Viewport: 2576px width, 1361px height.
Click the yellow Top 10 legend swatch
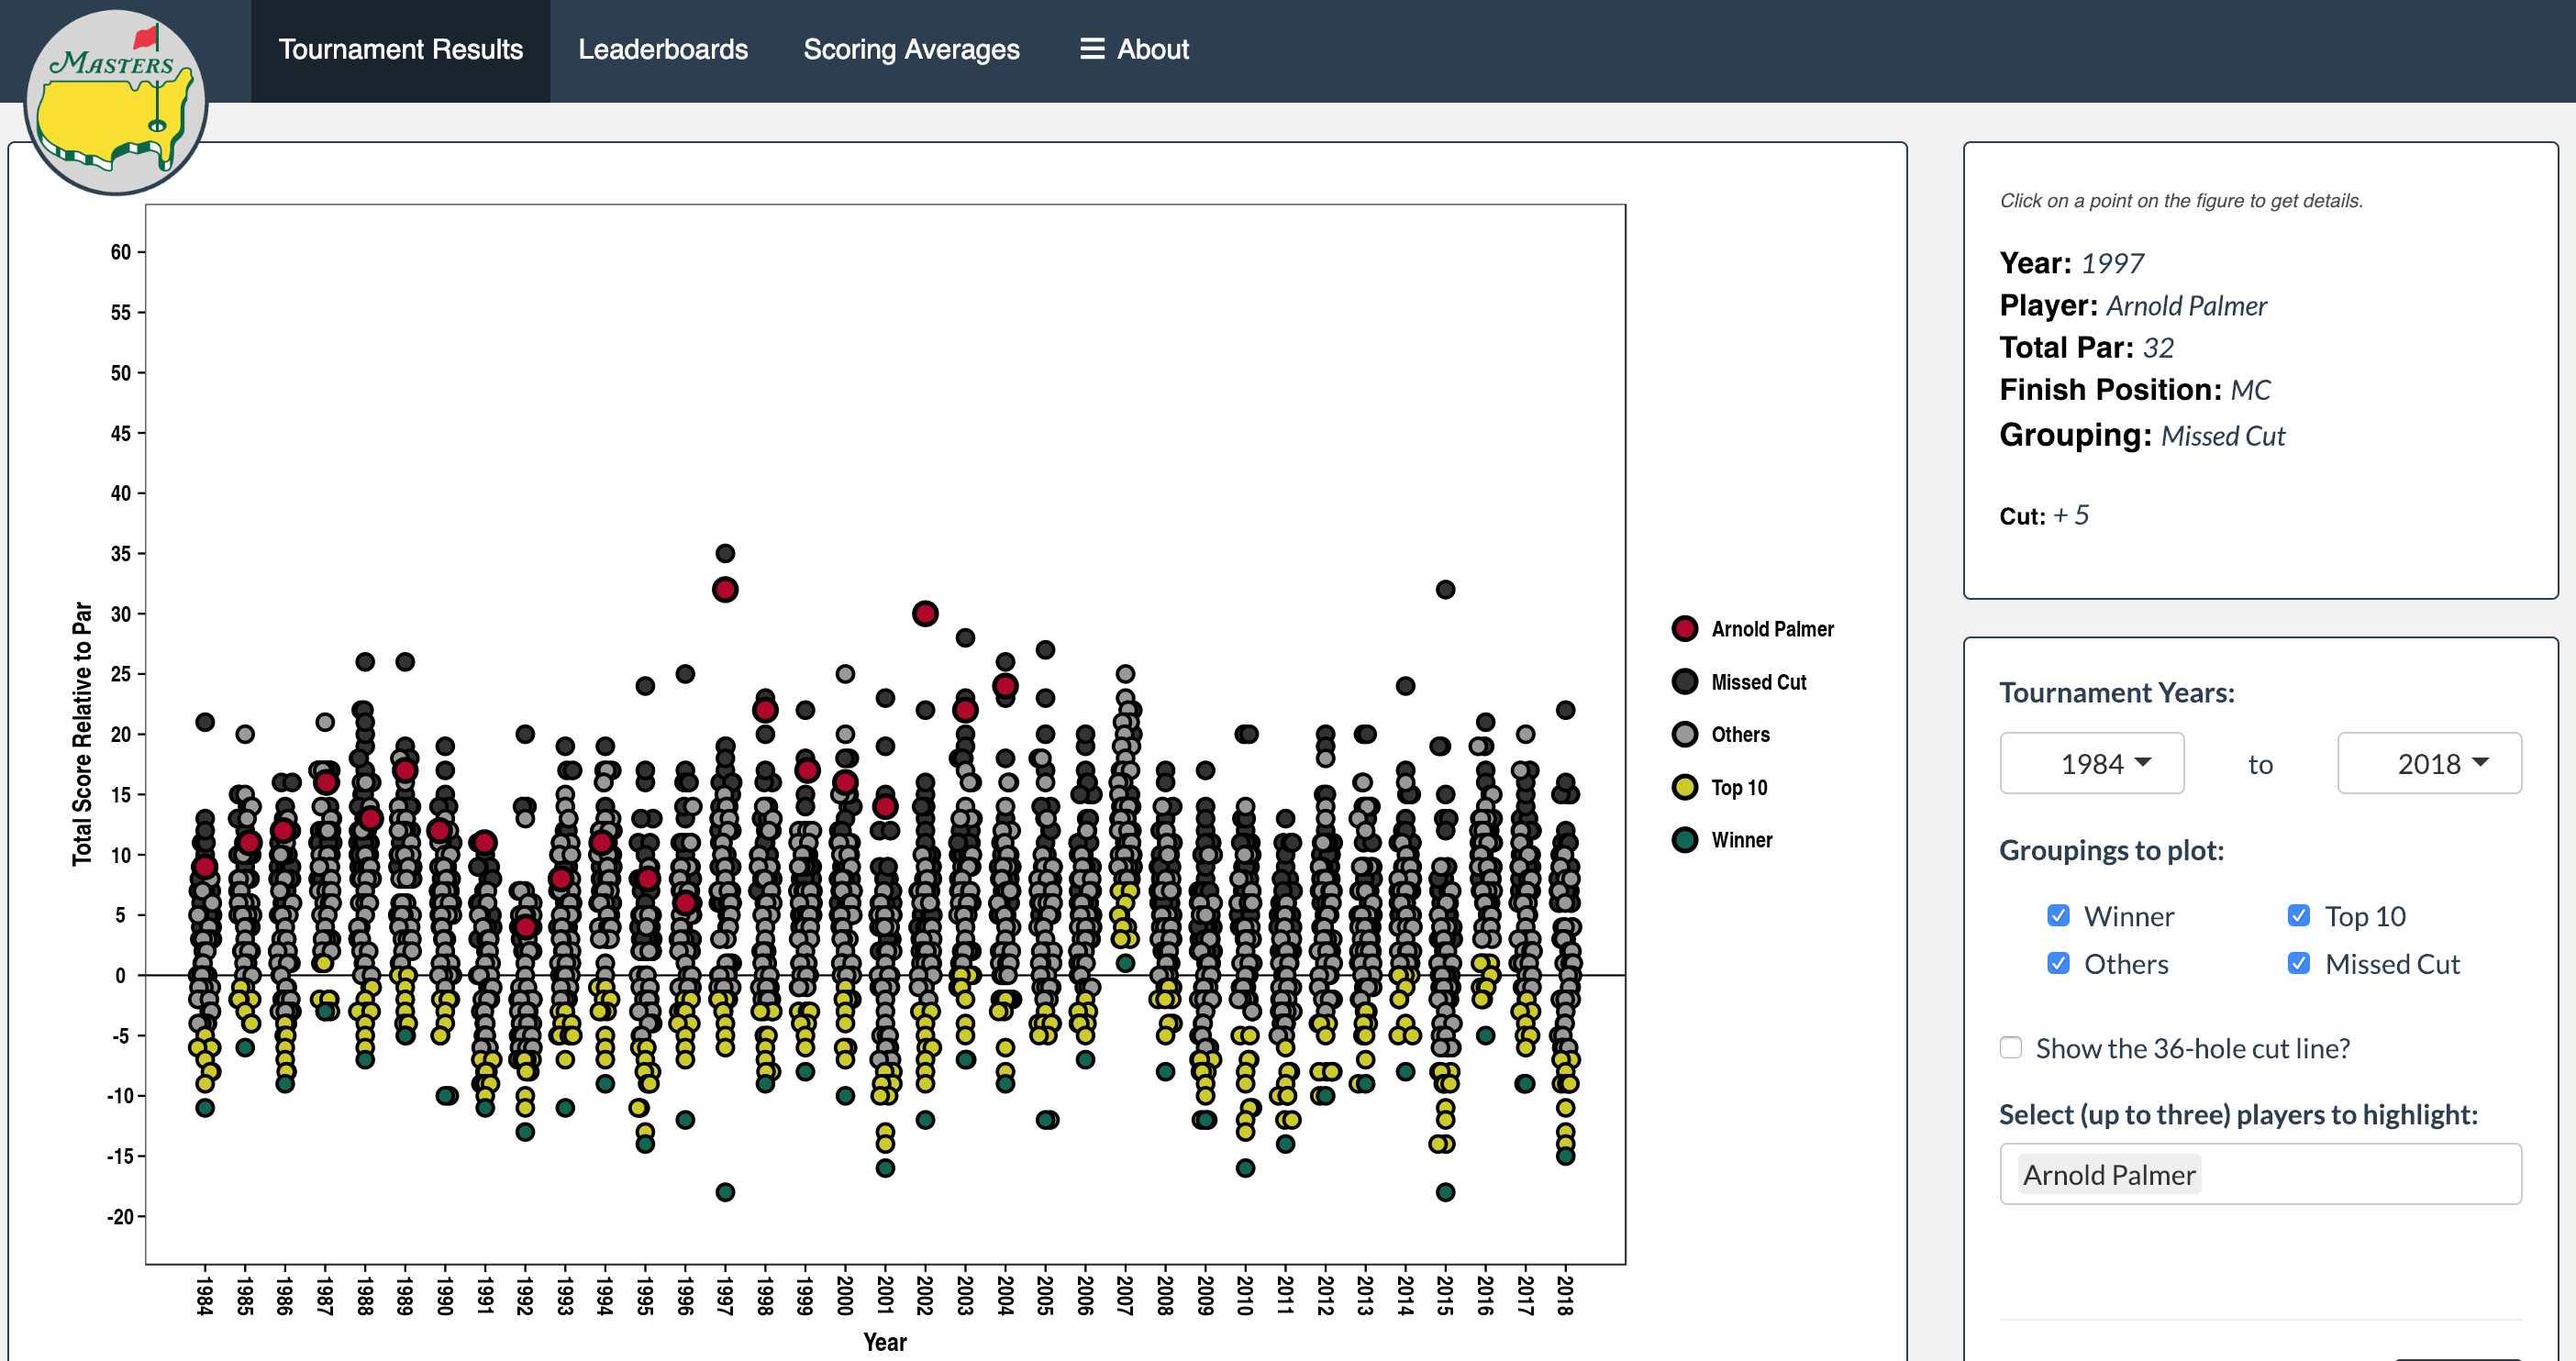(1684, 787)
